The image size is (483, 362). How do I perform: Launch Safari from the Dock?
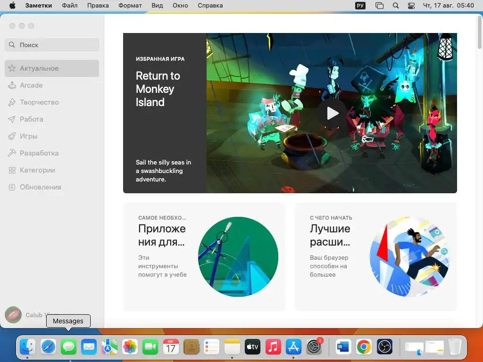coord(49,347)
